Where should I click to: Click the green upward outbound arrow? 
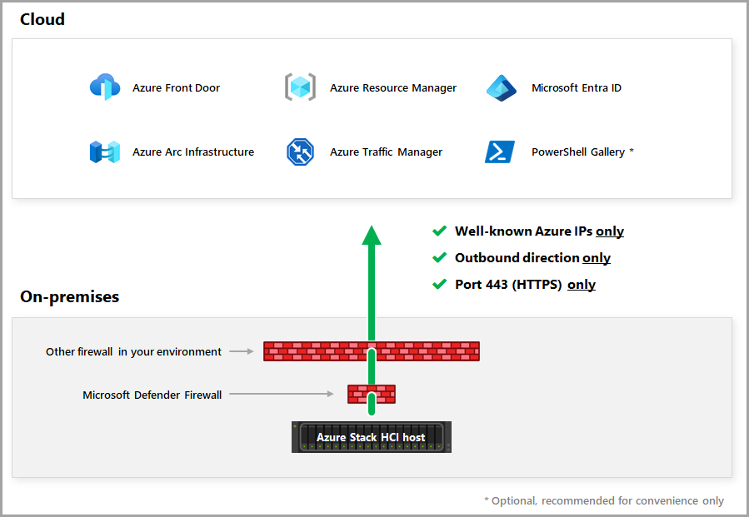pos(371,281)
